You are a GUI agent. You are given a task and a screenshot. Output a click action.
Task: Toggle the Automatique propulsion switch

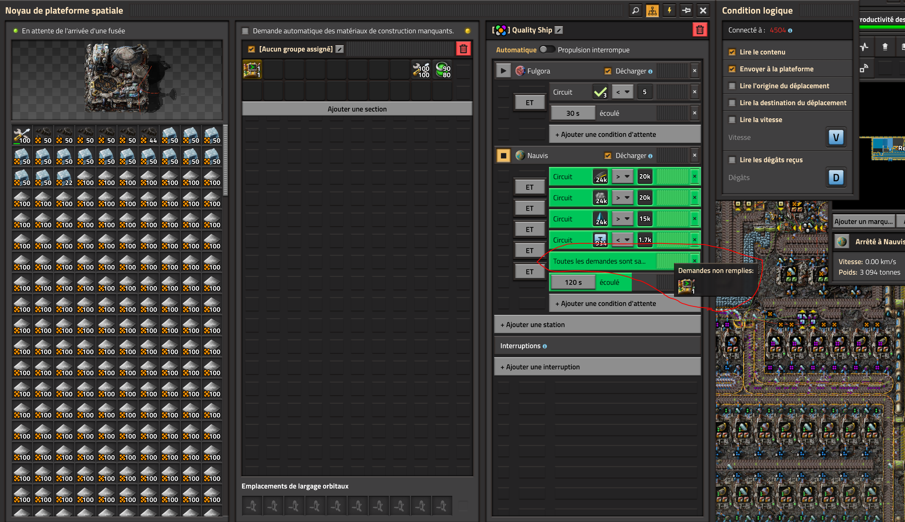coord(547,50)
